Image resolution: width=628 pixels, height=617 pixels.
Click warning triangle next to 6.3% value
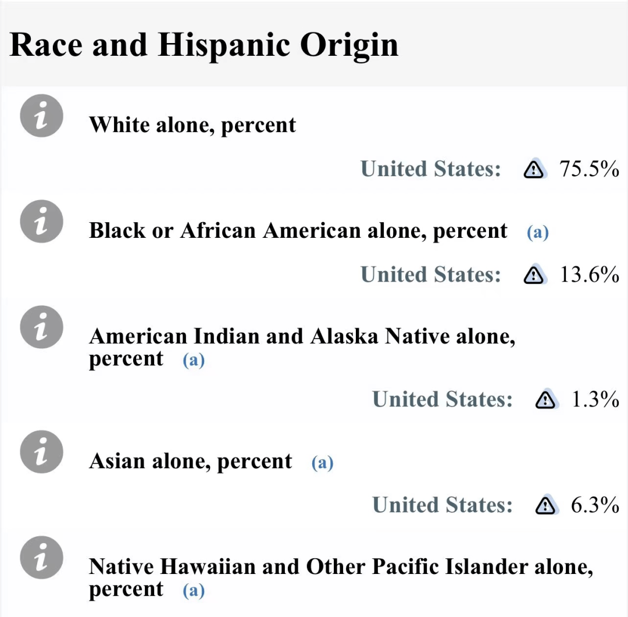pos(545,505)
